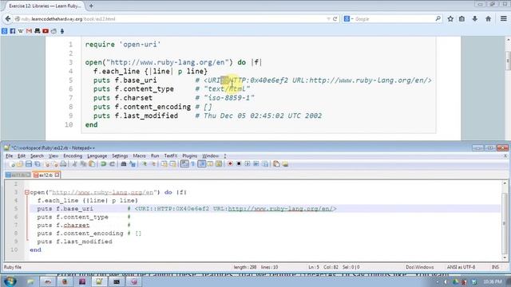This screenshot has width=511, height=287.
Task: Open the Firefox Downloads arrow icon
Action: 475,19
